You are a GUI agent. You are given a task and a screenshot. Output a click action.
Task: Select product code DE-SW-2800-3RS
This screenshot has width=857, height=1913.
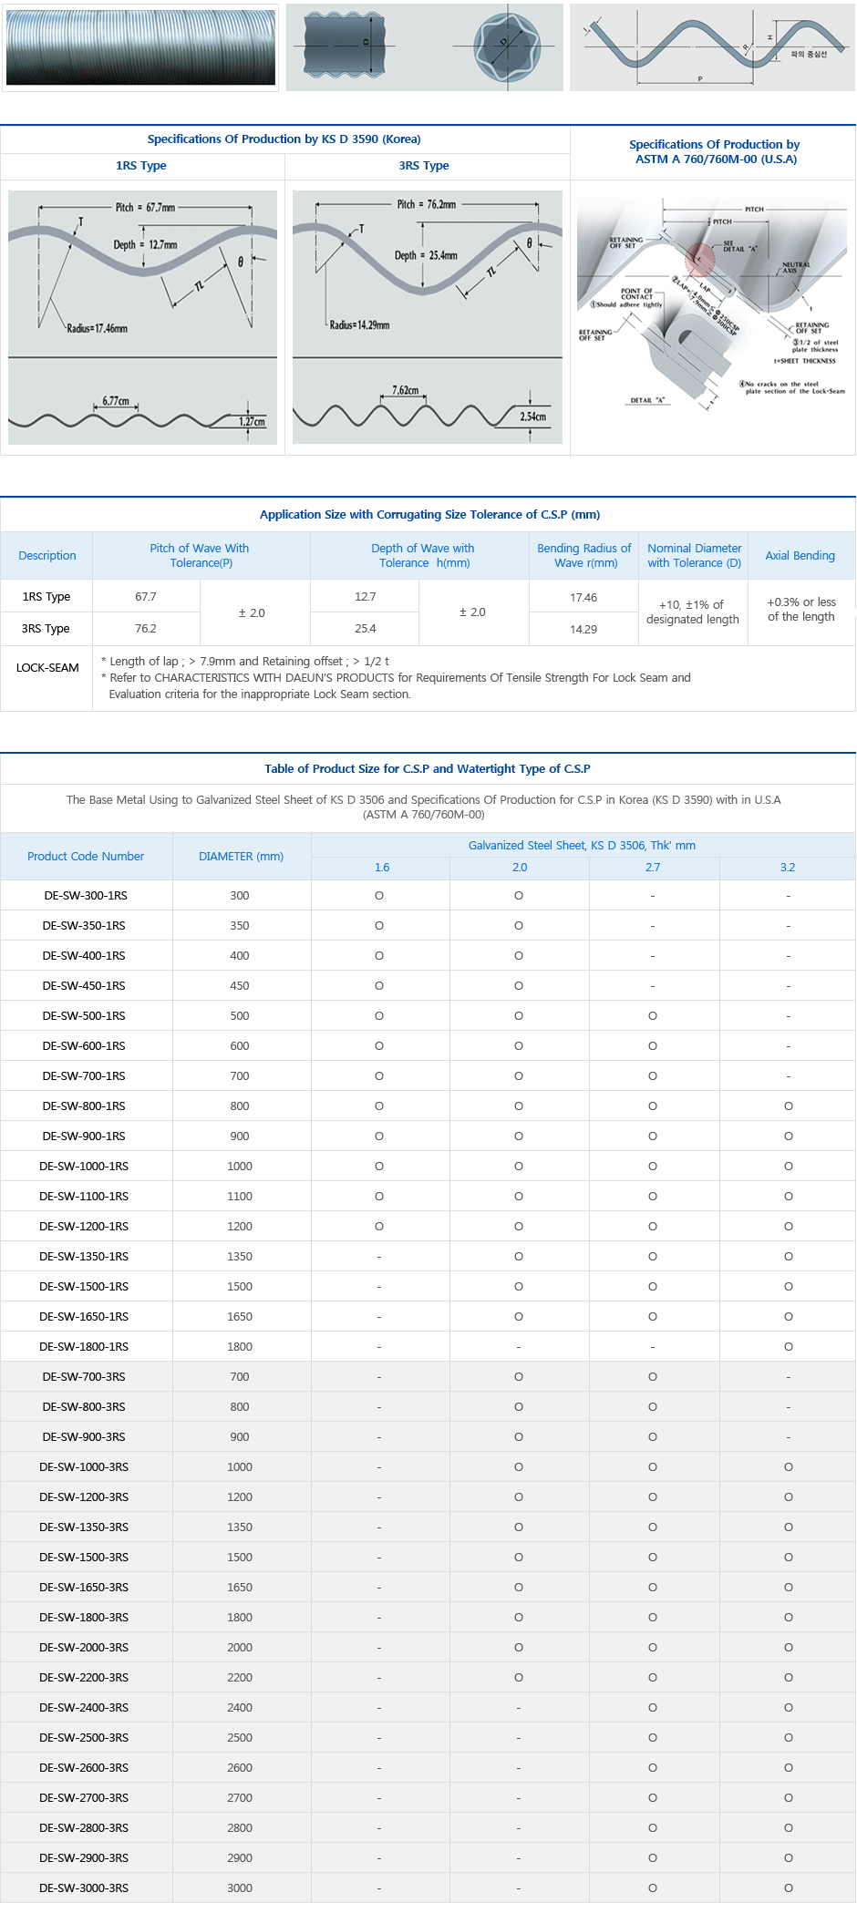(x=84, y=1828)
